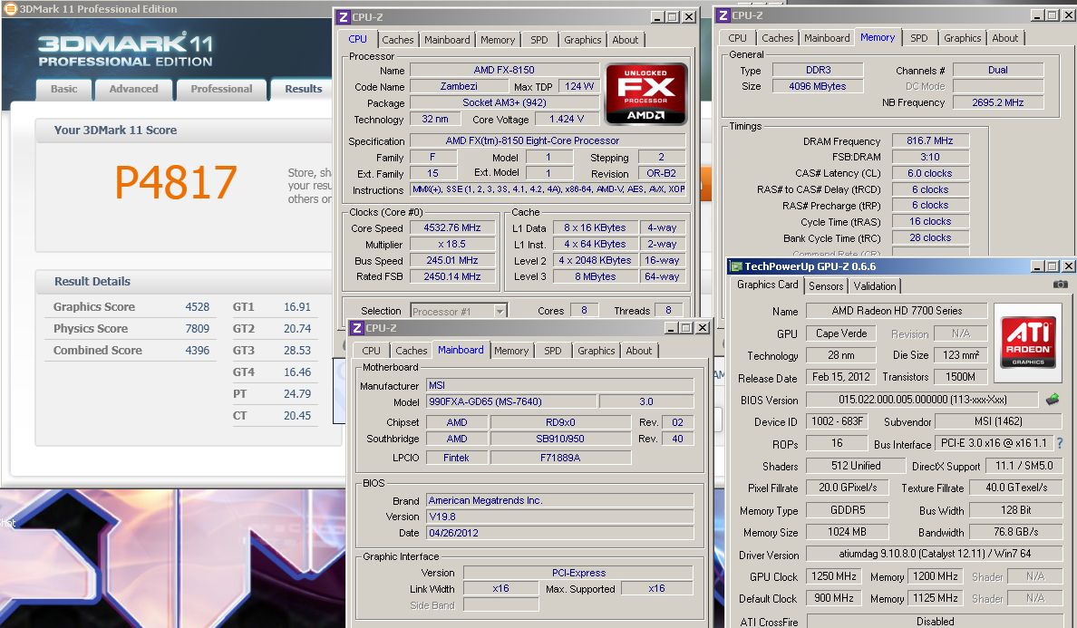Open About tab in the CPU-Z Mainboard window
The height and width of the screenshot is (628, 1077).
tap(638, 351)
